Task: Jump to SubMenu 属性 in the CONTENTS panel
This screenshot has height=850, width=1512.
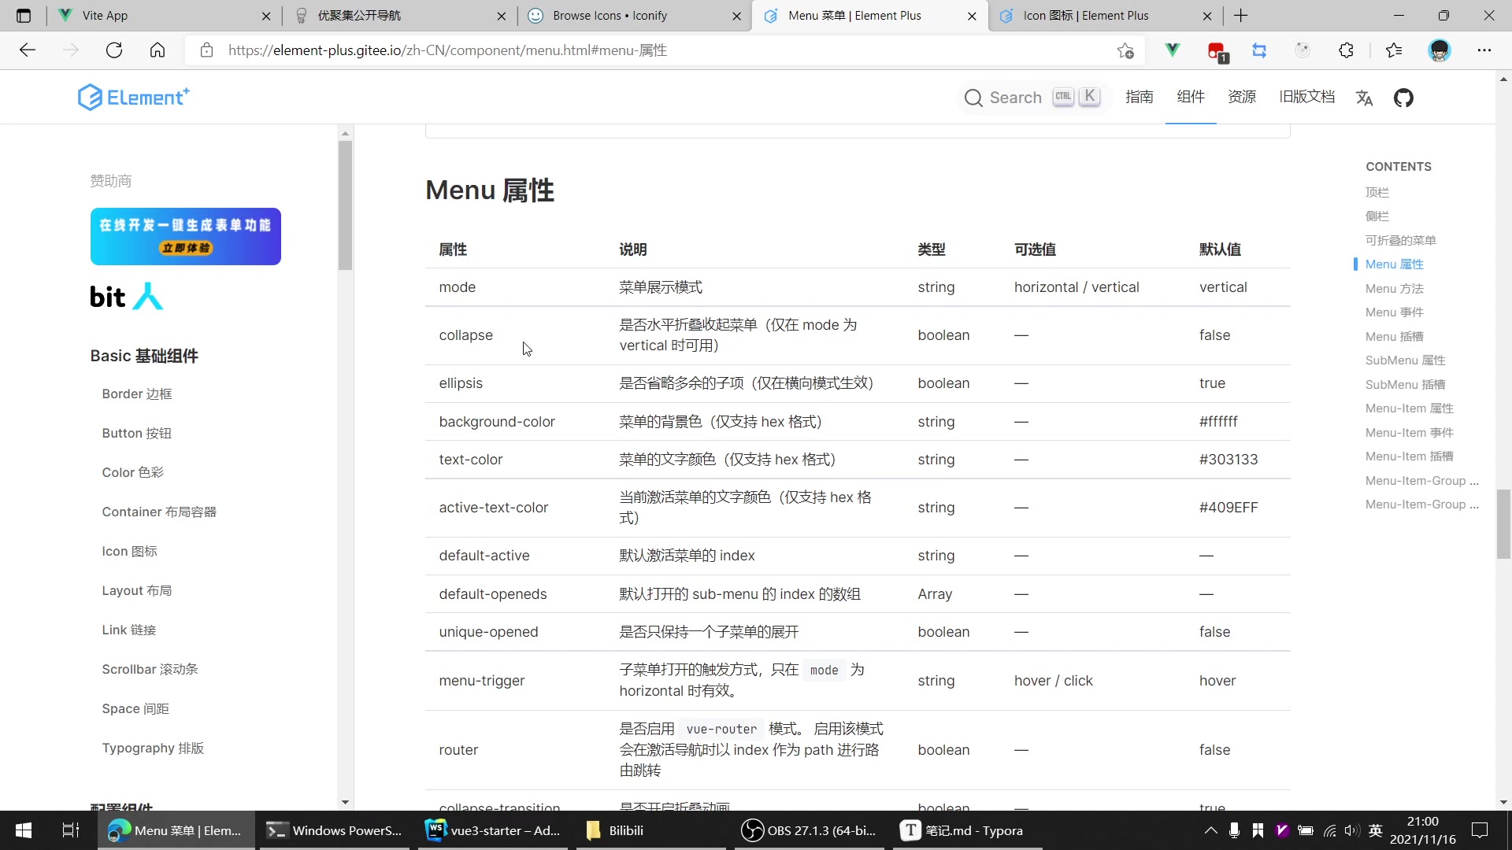Action: 1404,360
